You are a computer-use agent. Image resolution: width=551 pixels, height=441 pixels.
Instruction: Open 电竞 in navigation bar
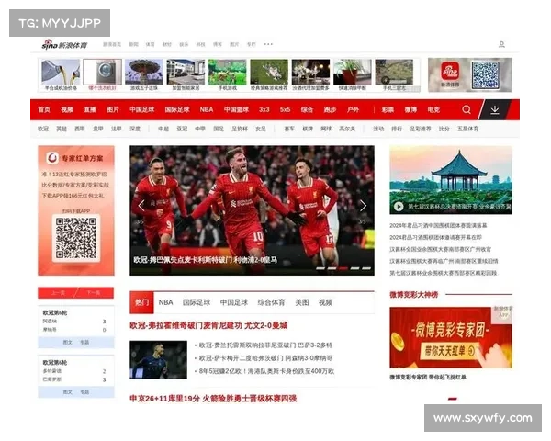pyautogui.click(x=433, y=109)
